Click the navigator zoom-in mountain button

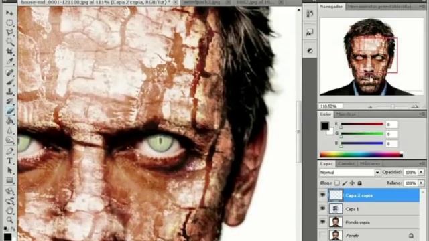415,106
